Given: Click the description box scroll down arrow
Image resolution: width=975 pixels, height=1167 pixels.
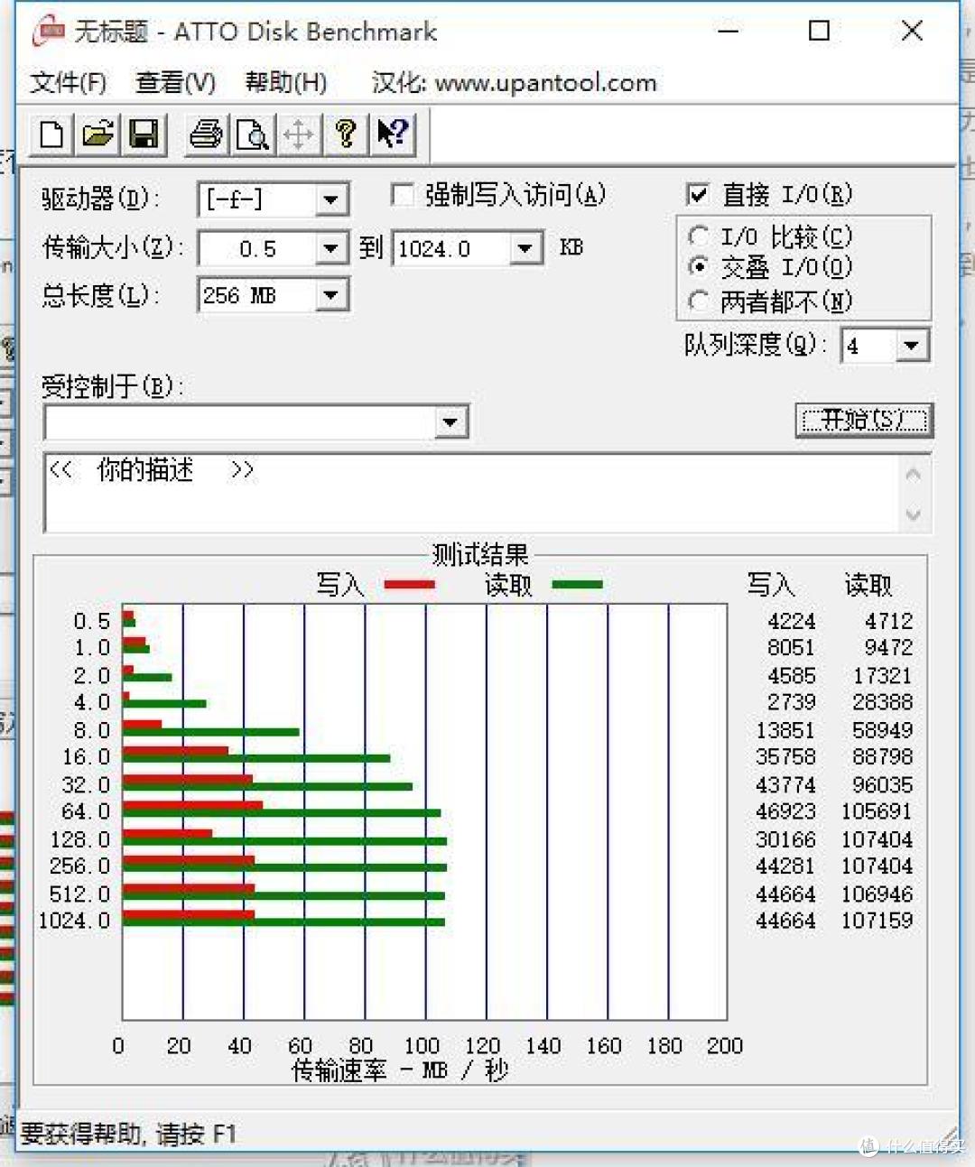Looking at the screenshot, I should tap(914, 514).
